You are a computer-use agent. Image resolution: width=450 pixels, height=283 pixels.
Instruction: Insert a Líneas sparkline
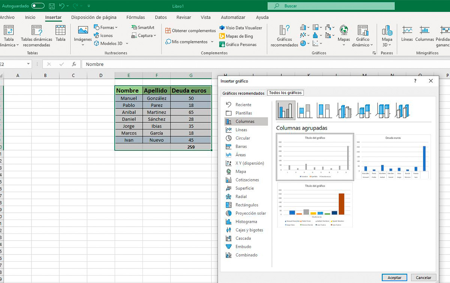[x=407, y=34]
